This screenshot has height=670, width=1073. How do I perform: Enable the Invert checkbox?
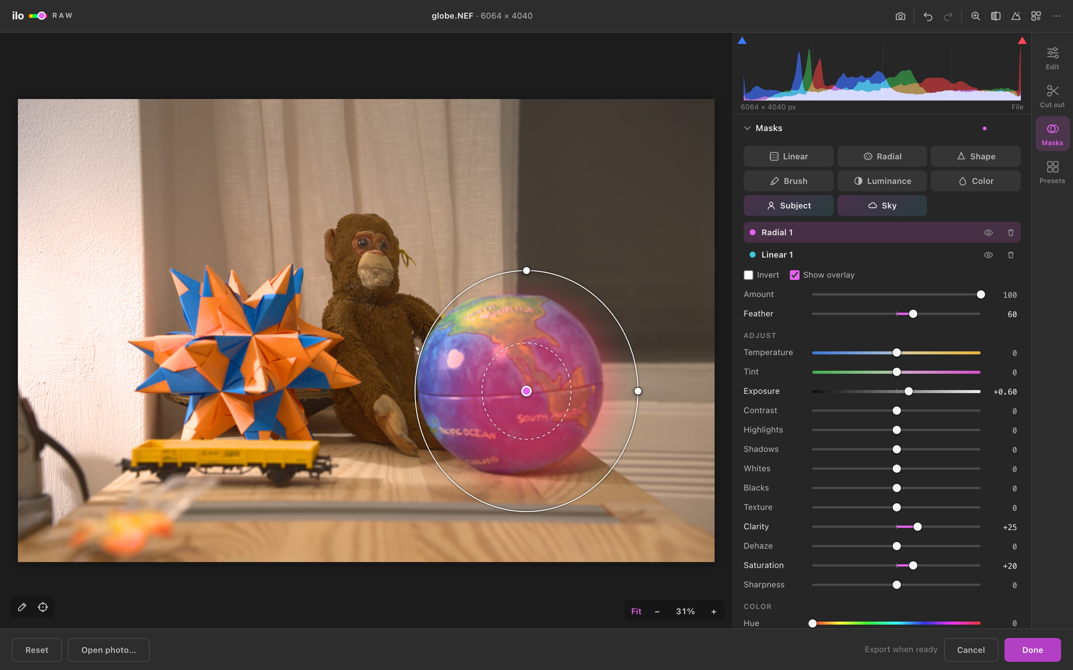(x=748, y=275)
